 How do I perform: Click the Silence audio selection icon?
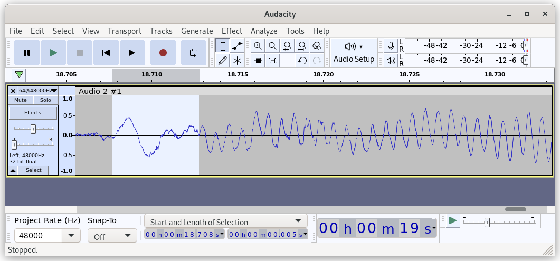(272, 61)
